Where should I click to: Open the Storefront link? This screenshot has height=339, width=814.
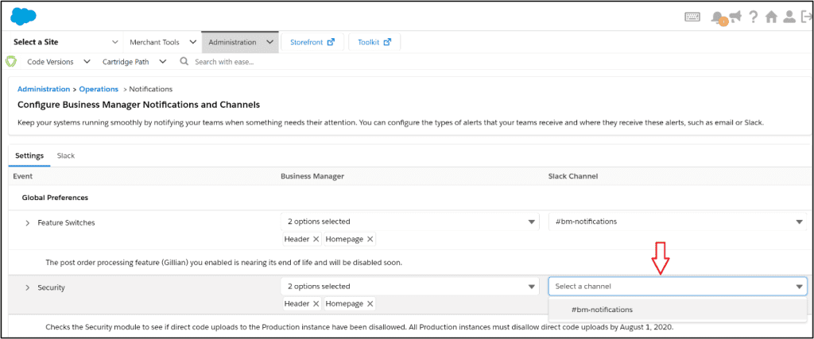[312, 42]
